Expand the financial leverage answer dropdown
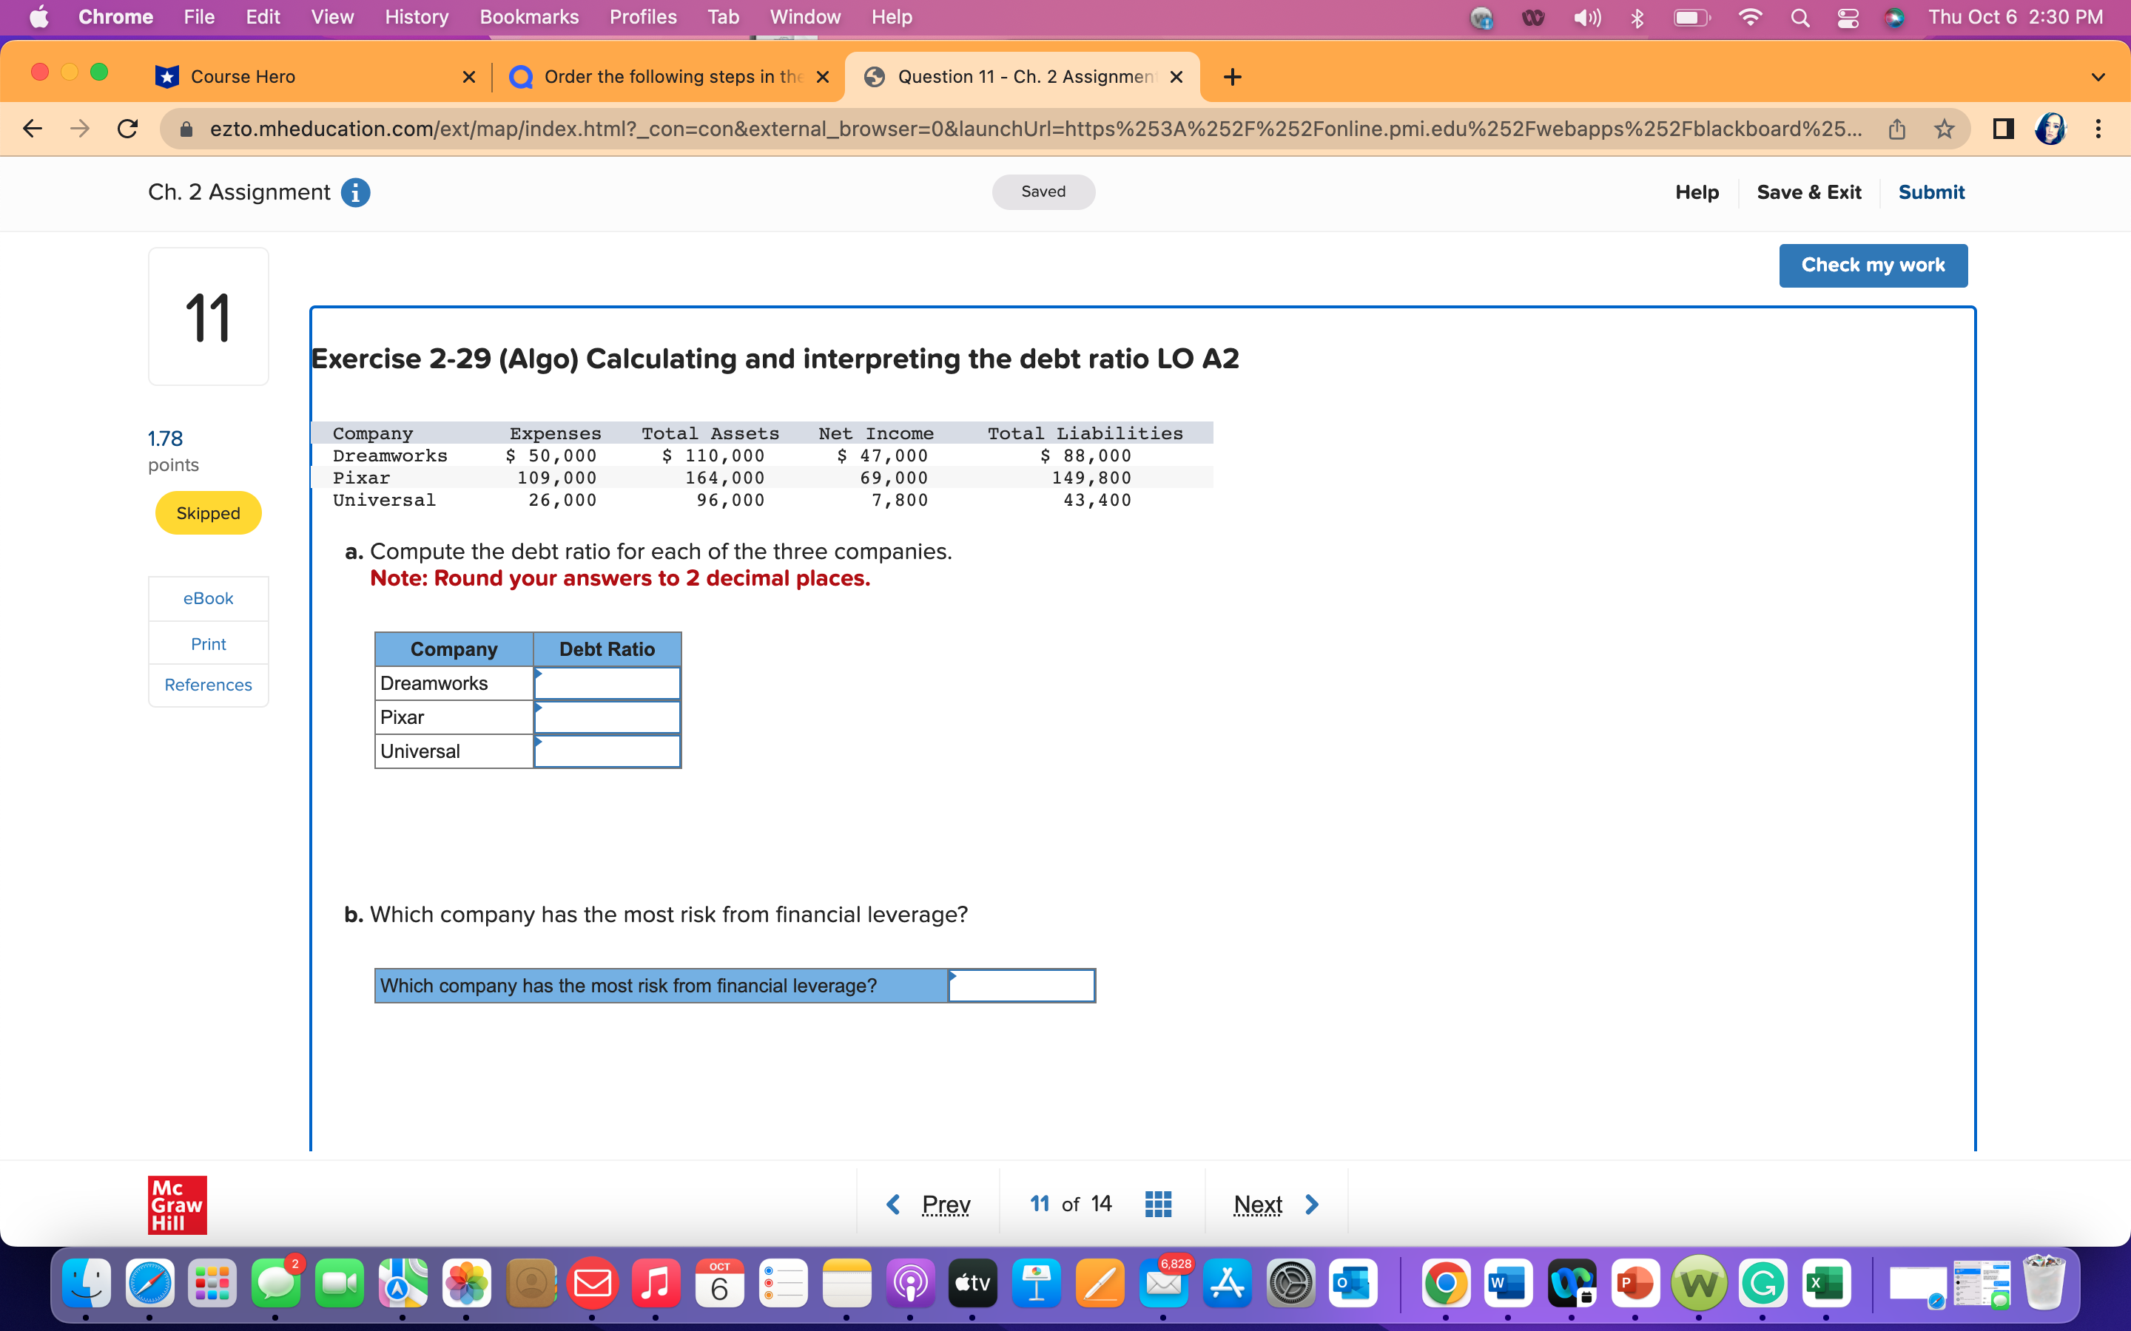 click(953, 977)
